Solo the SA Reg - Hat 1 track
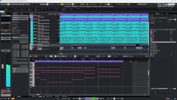177x100 pixels. point(36,32)
